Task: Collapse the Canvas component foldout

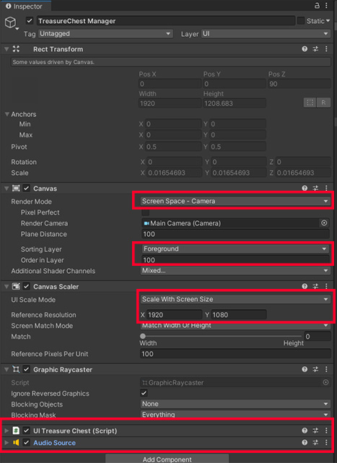Action: (x=6, y=188)
